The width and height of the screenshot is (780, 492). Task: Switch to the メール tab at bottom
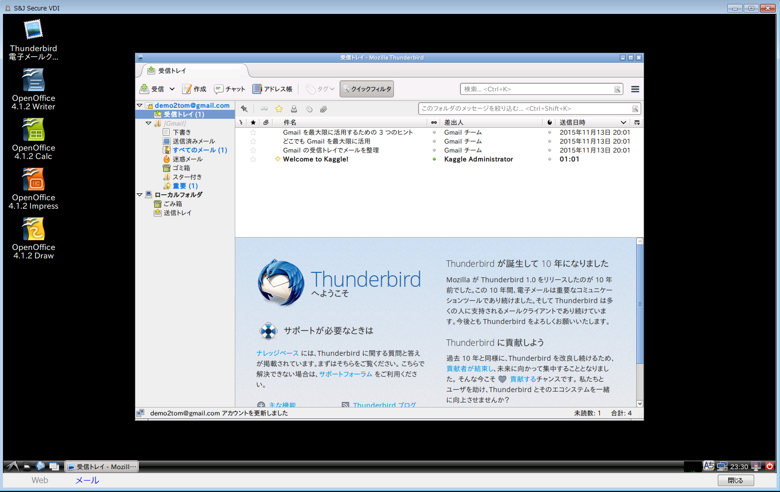pyautogui.click(x=87, y=480)
